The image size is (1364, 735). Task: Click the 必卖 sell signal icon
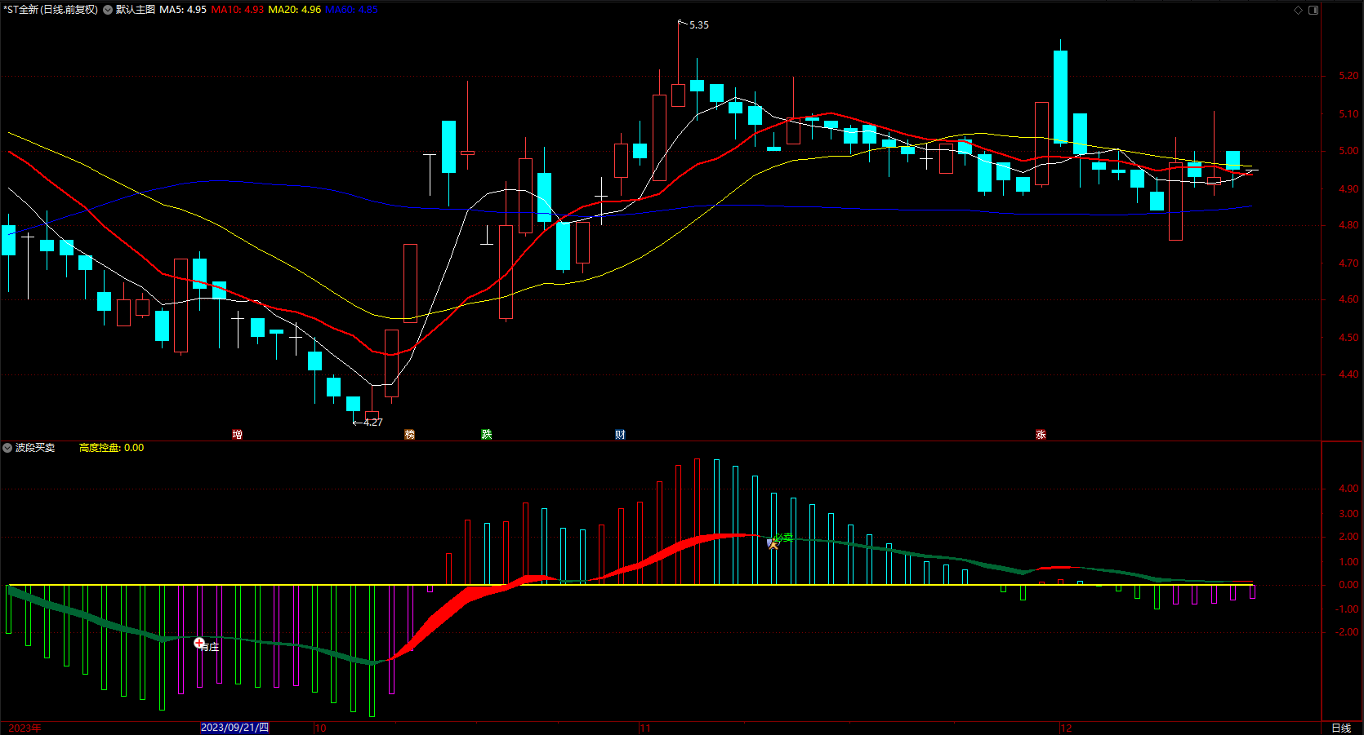(x=773, y=542)
